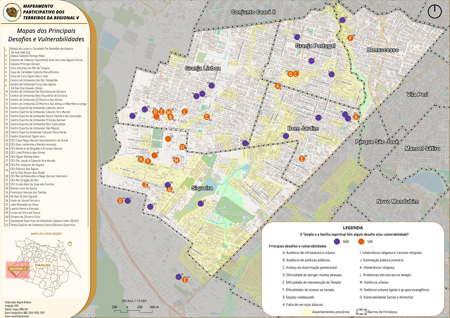The image size is (450, 318).
Task: Select list entry Casa Amarela do Rei da Turquia
Action: click(30, 68)
